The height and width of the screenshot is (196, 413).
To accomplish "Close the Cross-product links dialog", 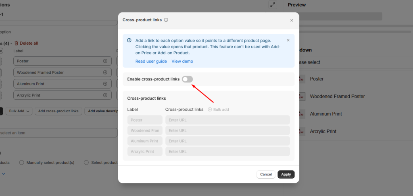I will 292,21.
